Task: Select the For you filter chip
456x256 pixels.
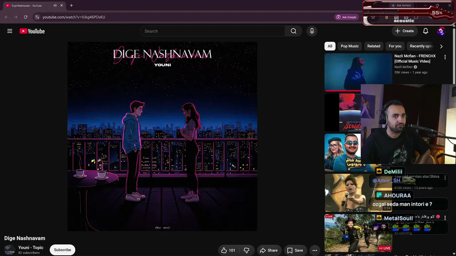Action: (x=395, y=46)
